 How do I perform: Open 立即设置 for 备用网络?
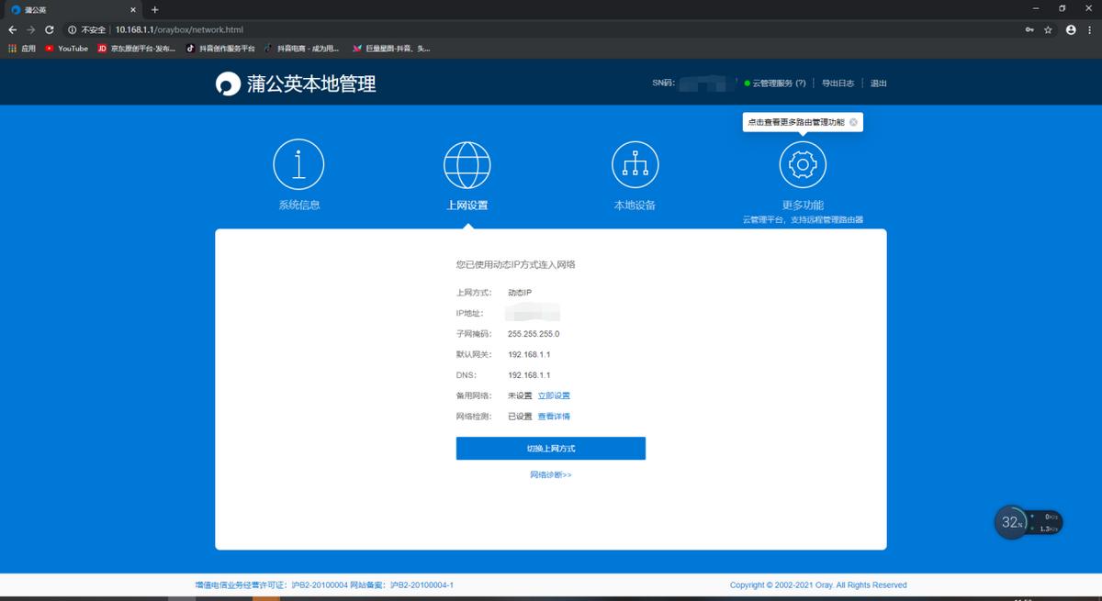coord(554,395)
